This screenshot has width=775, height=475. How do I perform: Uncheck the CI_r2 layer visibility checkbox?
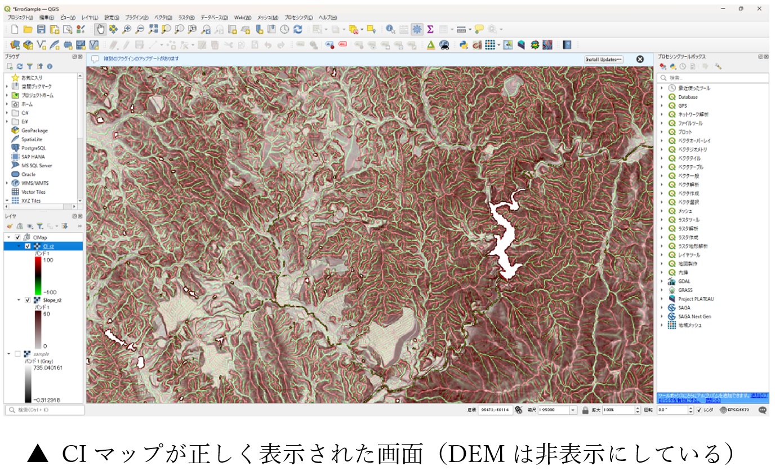click(28, 246)
